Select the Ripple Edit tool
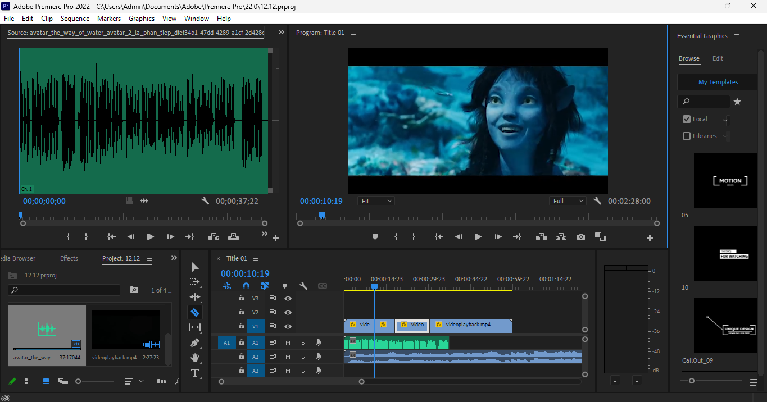 195,297
